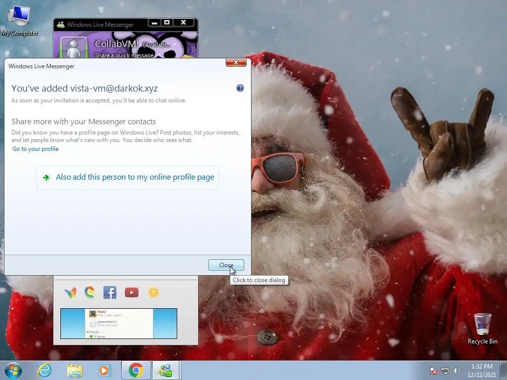Close the added-contact dialog with Close button

pyautogui.click(x=226, y=265)
